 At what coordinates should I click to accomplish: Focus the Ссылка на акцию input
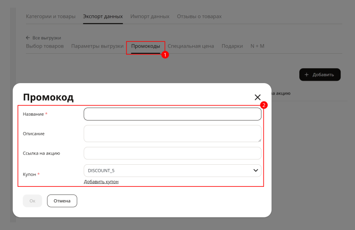point(172,153)
